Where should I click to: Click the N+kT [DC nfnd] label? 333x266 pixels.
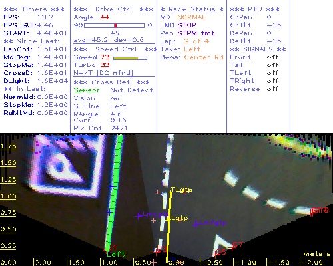103,73
